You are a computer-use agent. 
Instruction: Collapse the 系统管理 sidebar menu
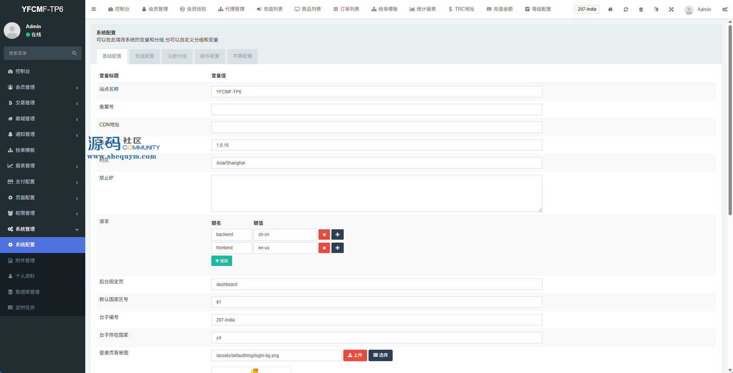(43, 229)
